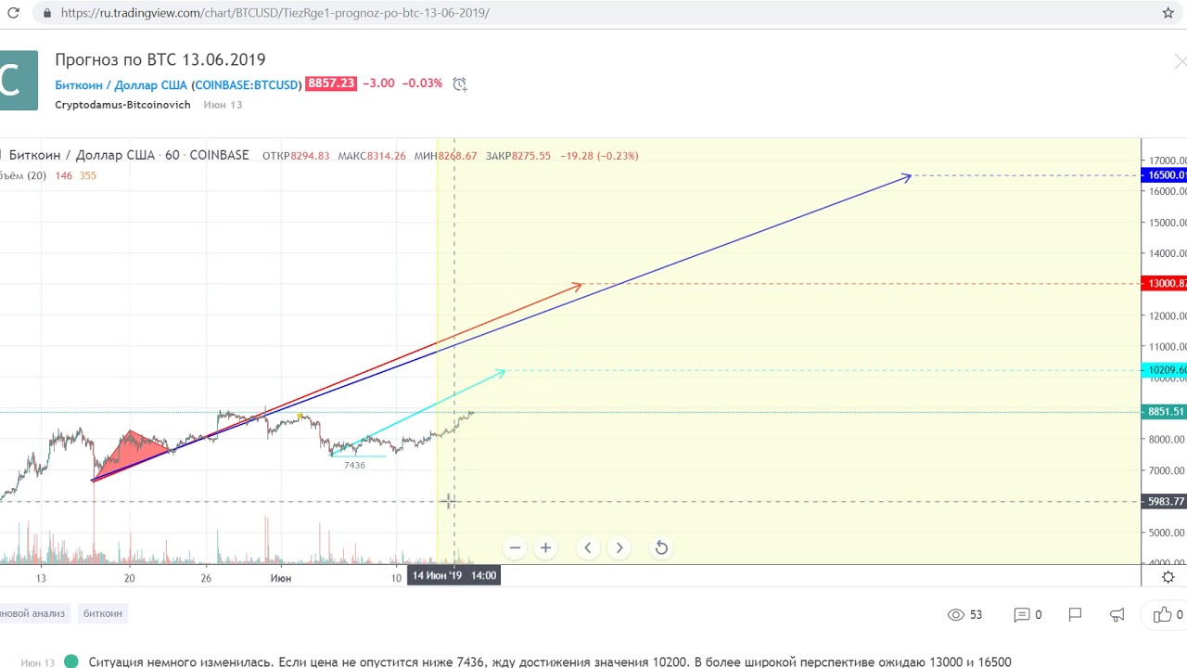Click the lock icon in the address bar

tap(46, 13)
